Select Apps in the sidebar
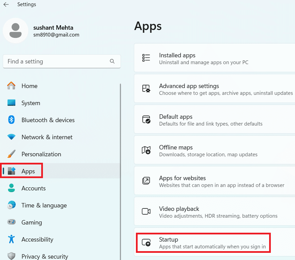Screen dimensions: 295x260 (28, 171)
